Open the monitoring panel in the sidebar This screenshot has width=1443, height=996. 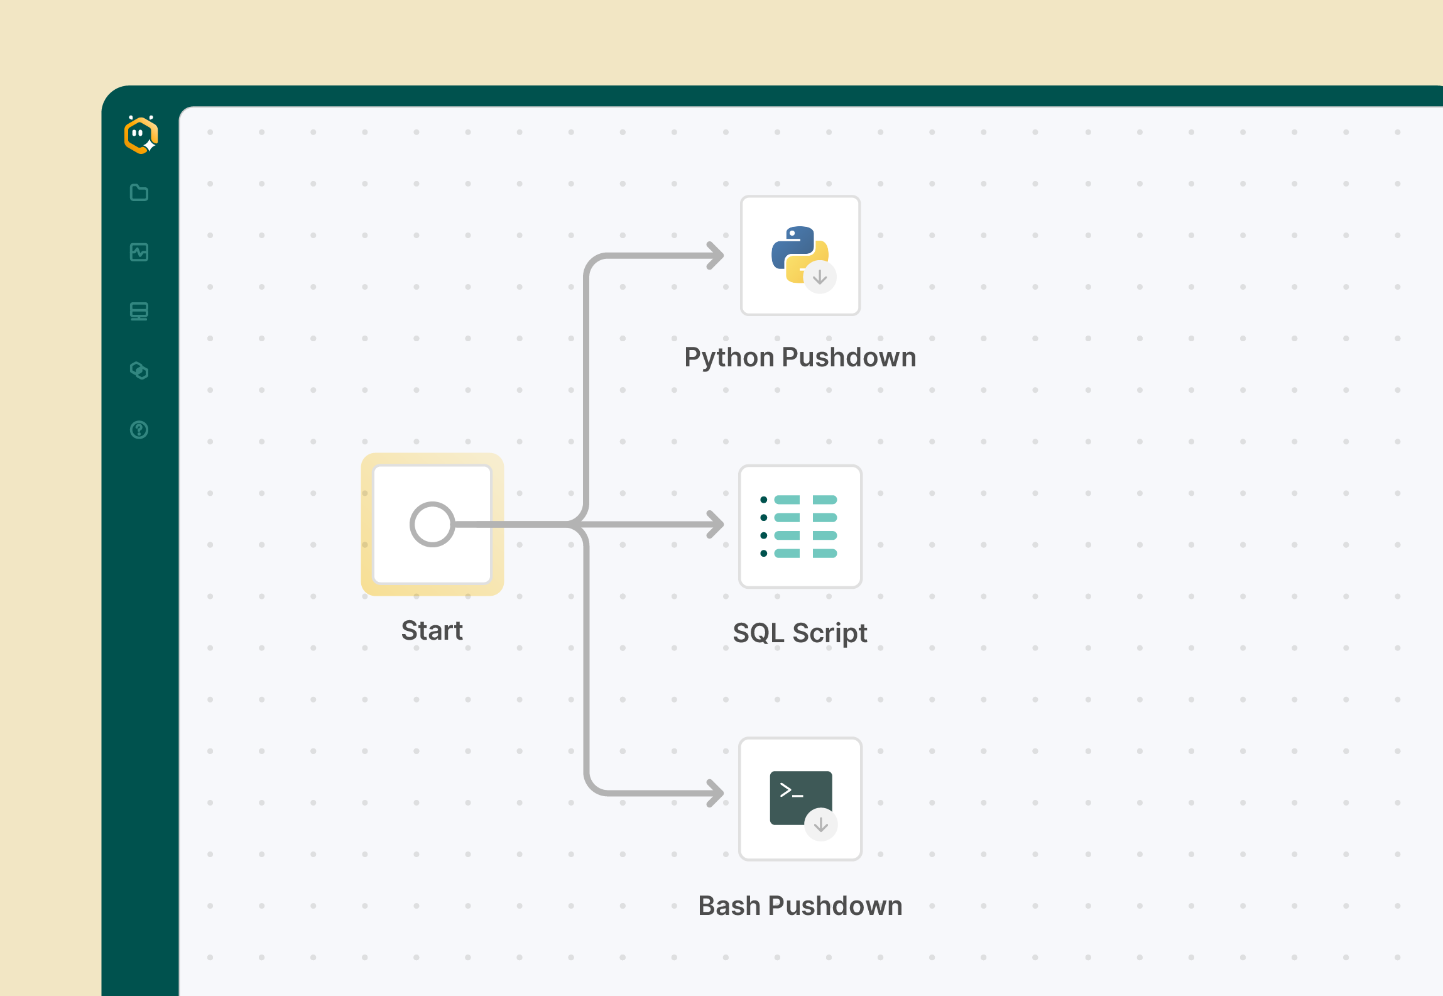point(139,252)
